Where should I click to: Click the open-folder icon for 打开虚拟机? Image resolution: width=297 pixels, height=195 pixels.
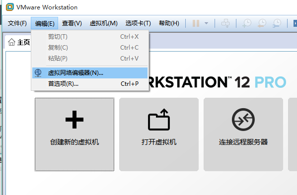tap(159, 120)
